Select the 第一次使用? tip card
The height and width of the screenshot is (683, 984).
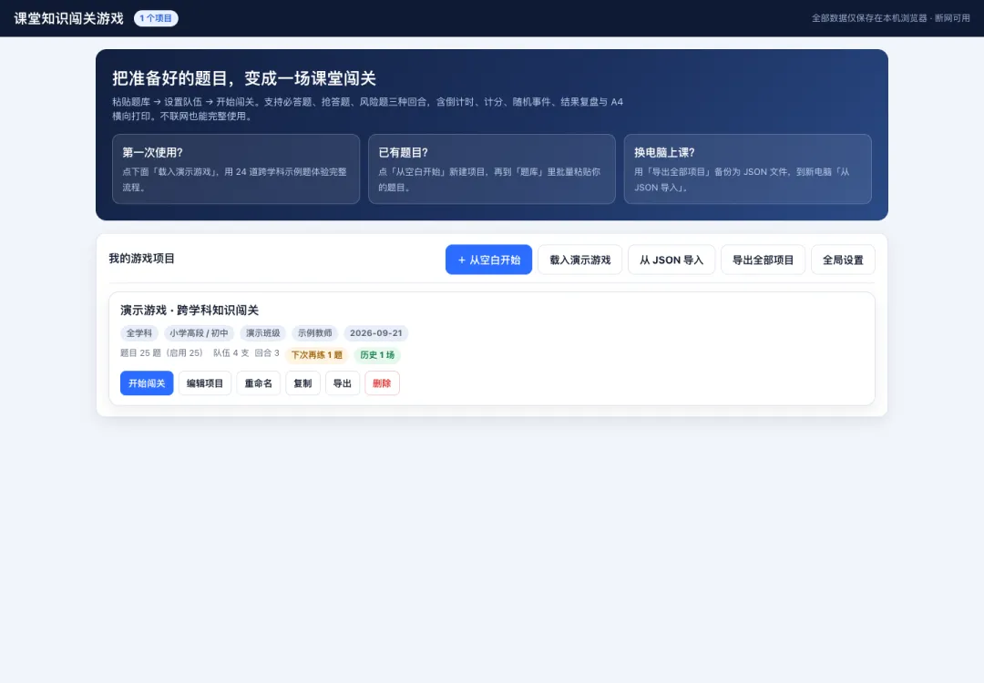pyautogui.click(x=236, y=168)
